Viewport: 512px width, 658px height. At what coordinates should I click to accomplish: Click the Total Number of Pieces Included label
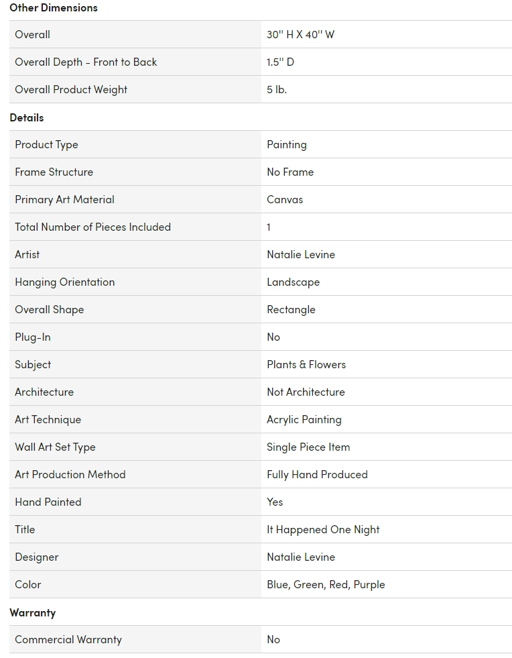[92, 227]
